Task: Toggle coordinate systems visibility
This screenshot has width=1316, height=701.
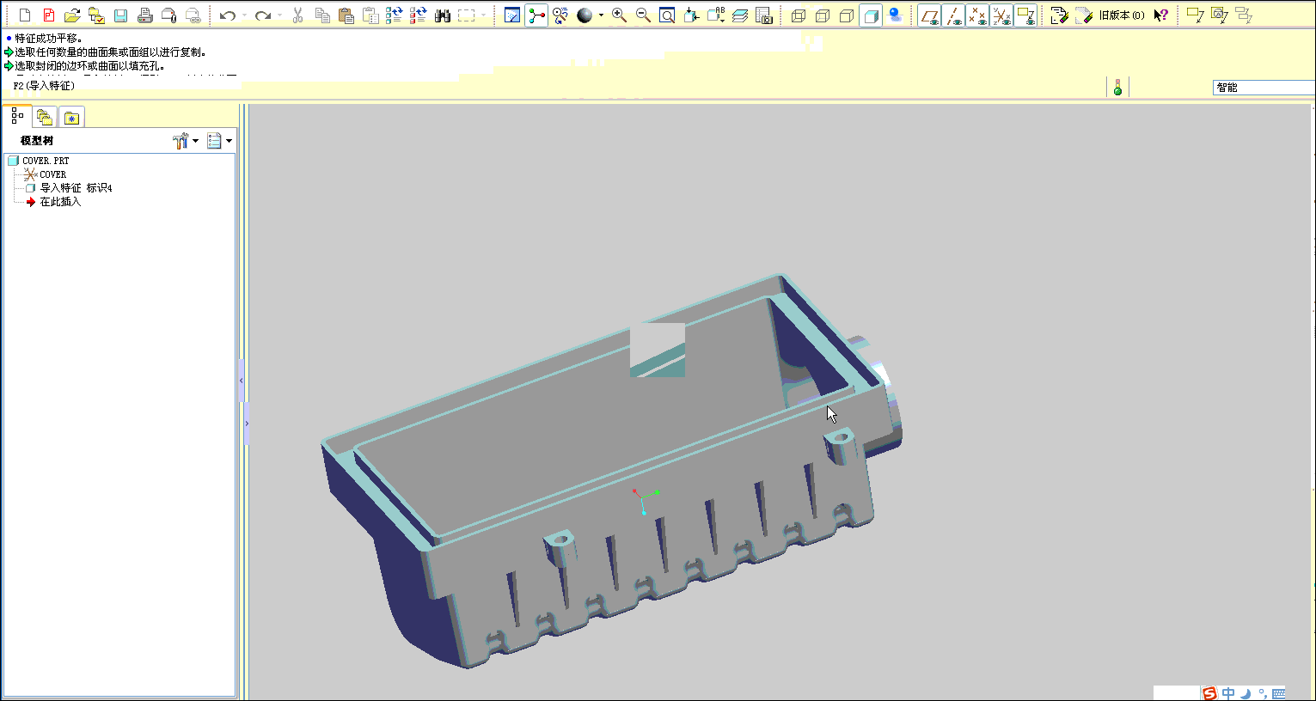Action: [x=1001, y=15]
